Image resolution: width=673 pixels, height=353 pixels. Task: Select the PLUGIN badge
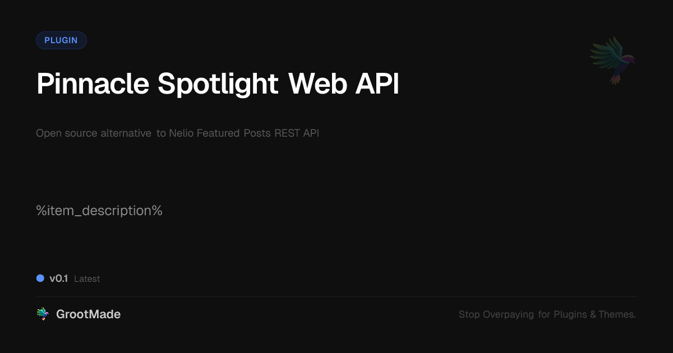pyautogui.click(x=61, y=40)
